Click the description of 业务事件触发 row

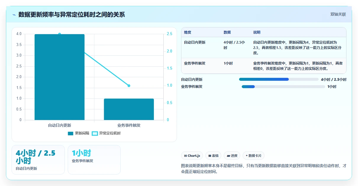[x=298, y=66]
